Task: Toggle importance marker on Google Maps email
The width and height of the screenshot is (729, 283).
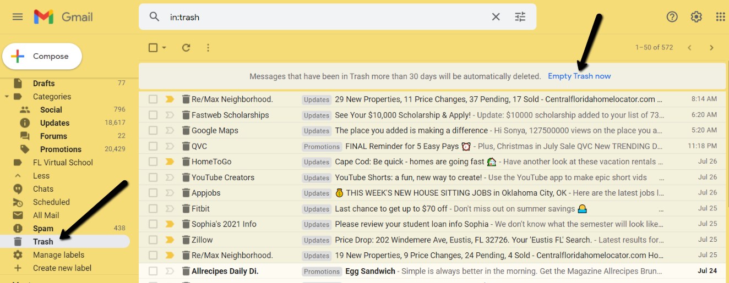Action: click(x=170, y=130)
